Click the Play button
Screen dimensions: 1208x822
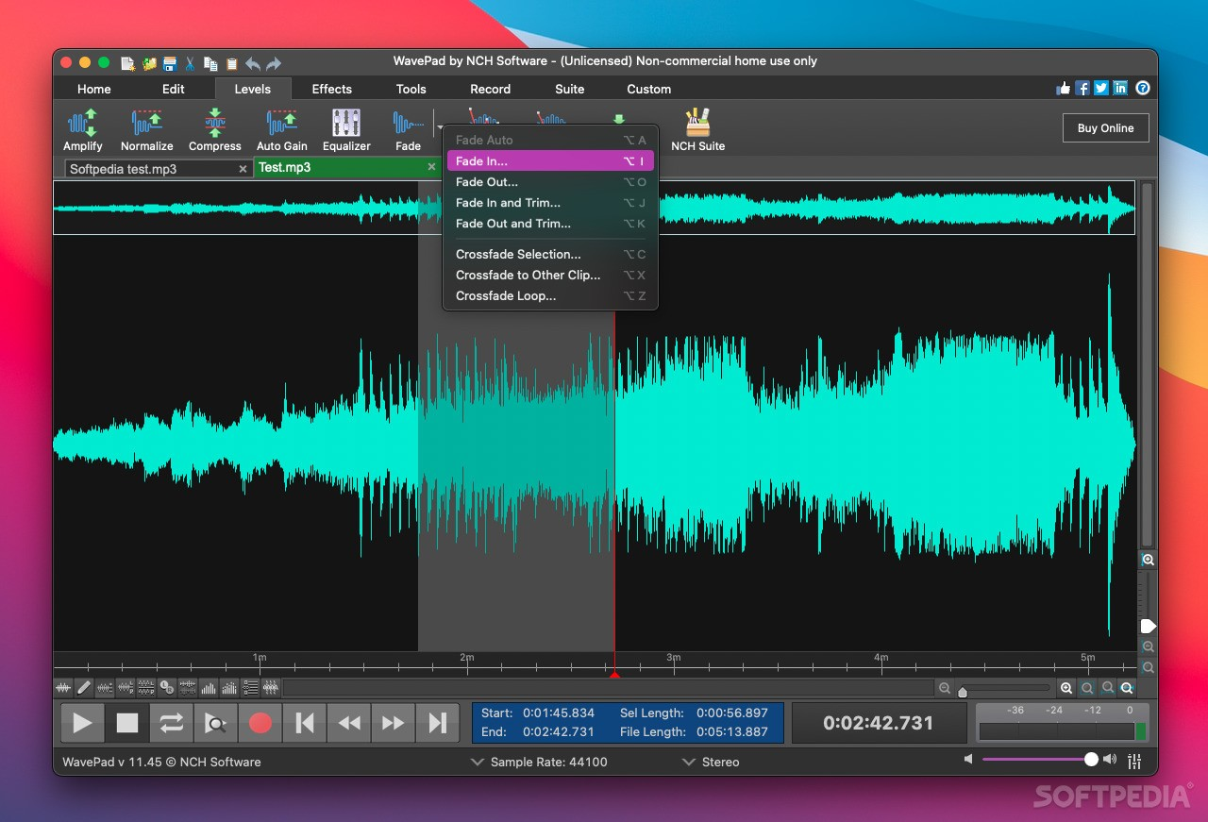coord(82,723)
